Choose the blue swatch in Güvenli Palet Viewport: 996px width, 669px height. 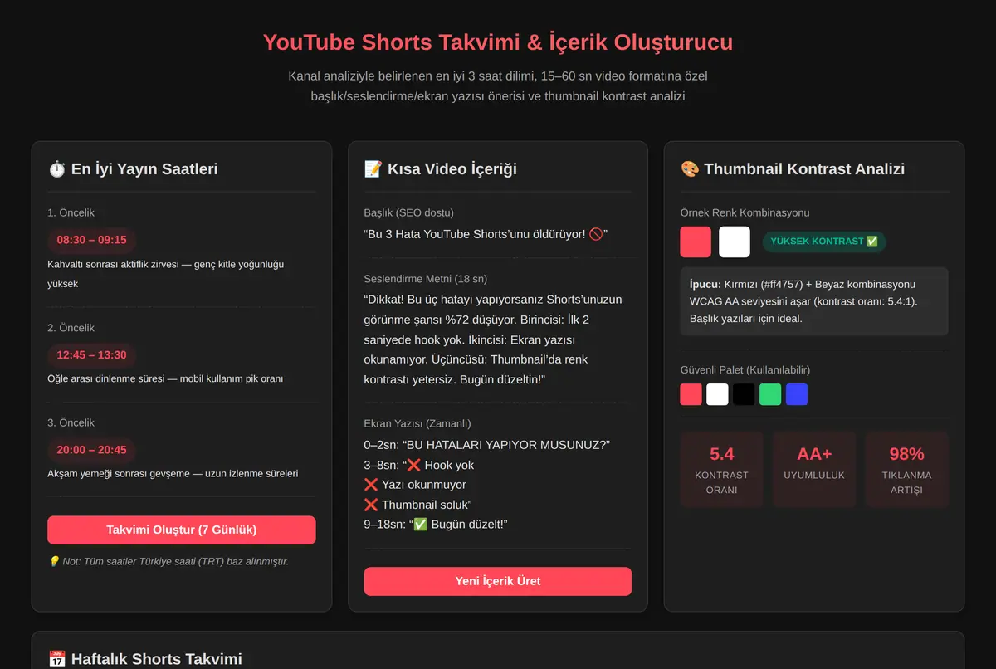point(797,394)
